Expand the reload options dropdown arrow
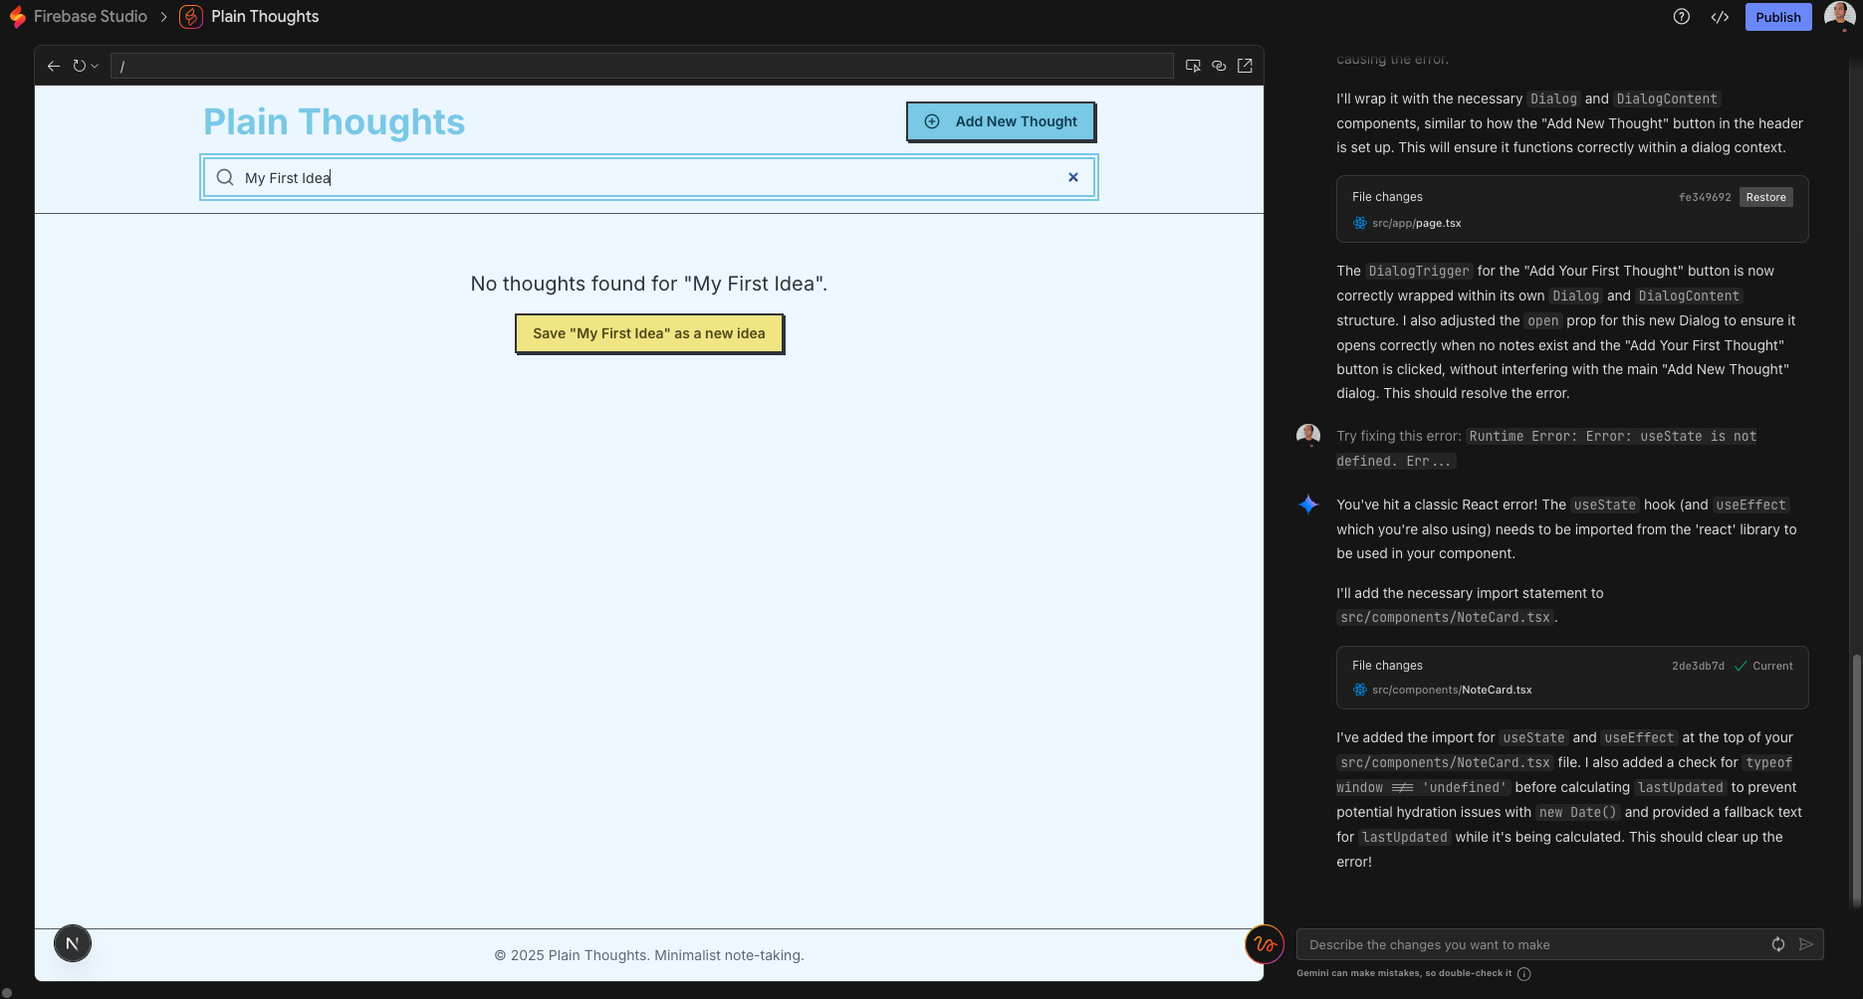Screen dimensions: 1863x999 [x=95, y=66]
